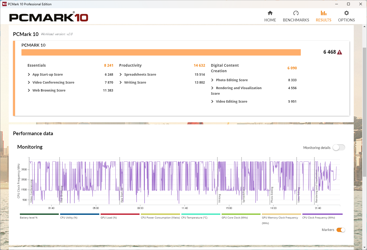
Task: Open Benchmarks via the gauge icon
Action: 296,13
